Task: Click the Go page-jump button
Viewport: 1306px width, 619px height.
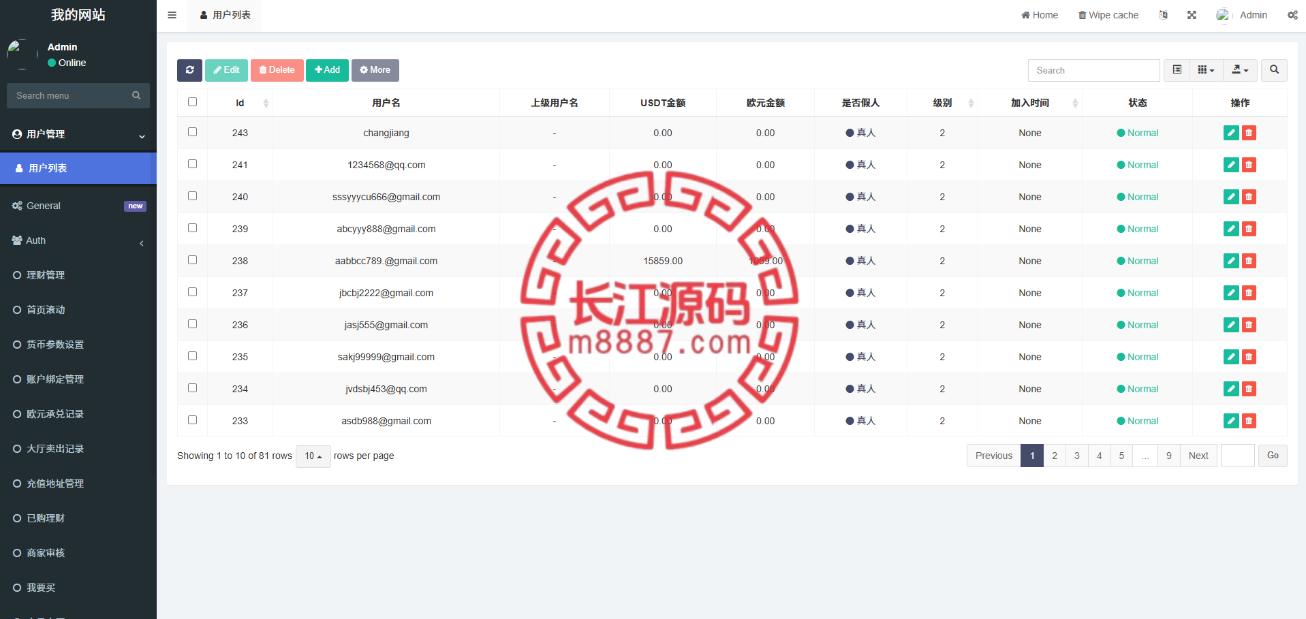Action: click(1273, 456)
